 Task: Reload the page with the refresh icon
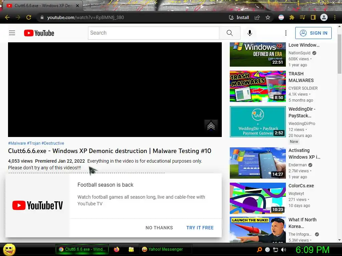pos(29,17)
